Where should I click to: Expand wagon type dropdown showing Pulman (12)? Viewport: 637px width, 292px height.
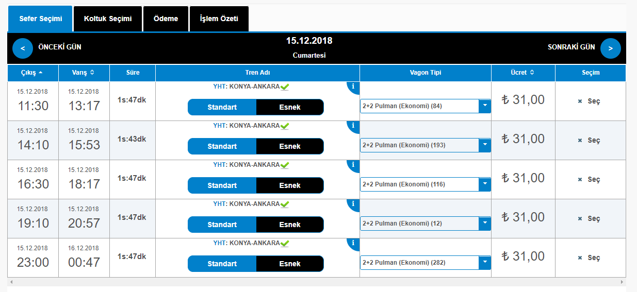tap(485, 224)
